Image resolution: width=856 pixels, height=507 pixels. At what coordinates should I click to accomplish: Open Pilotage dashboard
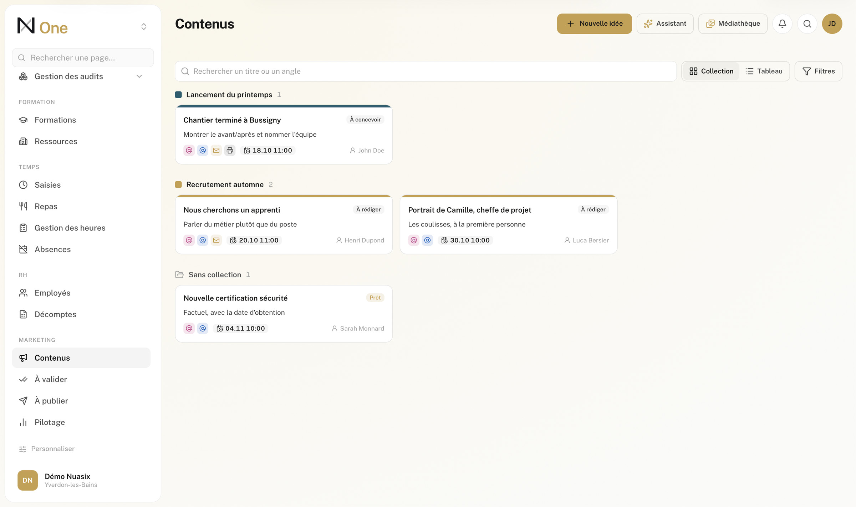pyautogui.click(x=81, y=422)
